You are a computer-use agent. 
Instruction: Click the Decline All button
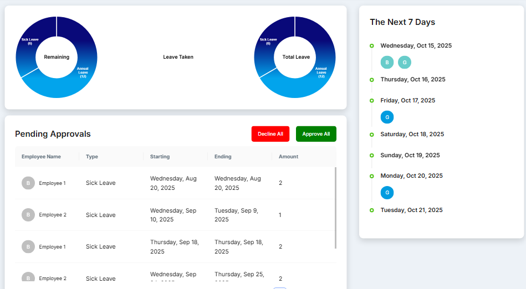point(270,134)
